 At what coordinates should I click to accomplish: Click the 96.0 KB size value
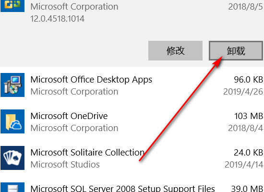click(248, 80)
